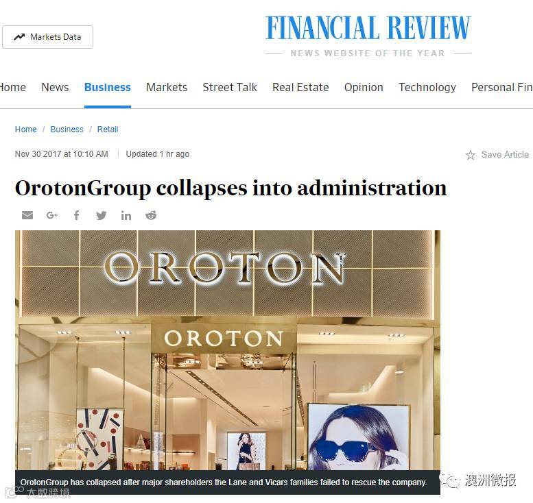Go to the News section
The image size is (533, 503).
point(55,87)
